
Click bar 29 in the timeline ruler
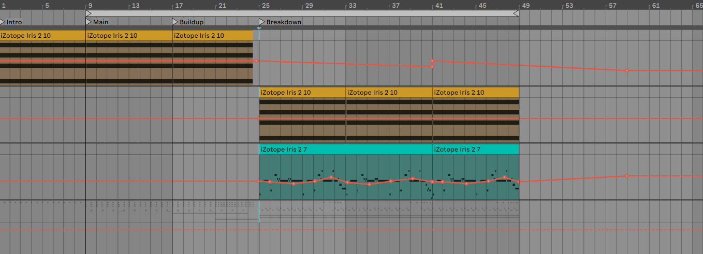(x=309, y=6)
